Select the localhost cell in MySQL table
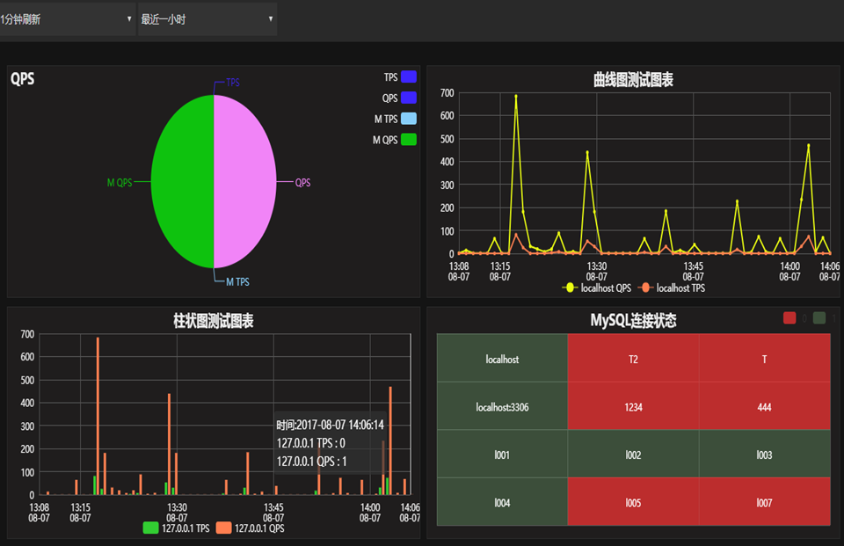This screenshot has height=546, width=844. coord(502,358)
